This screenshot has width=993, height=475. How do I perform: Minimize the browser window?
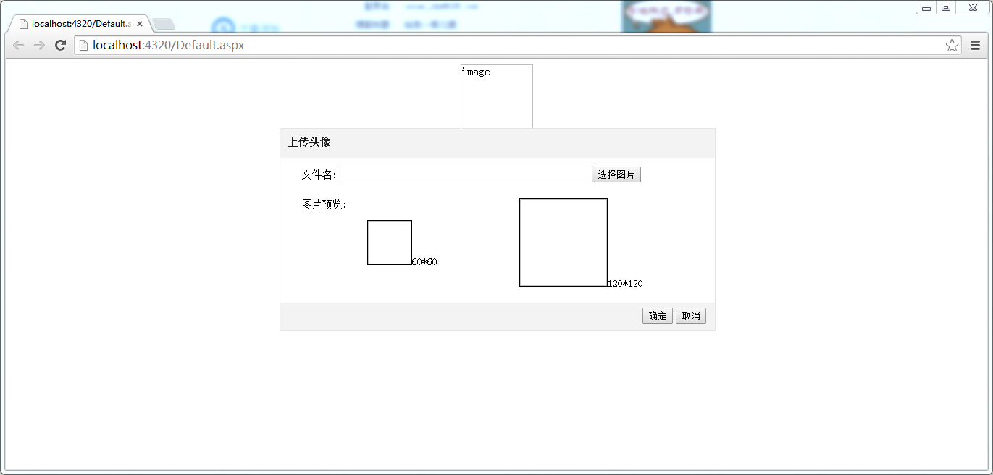926,7
